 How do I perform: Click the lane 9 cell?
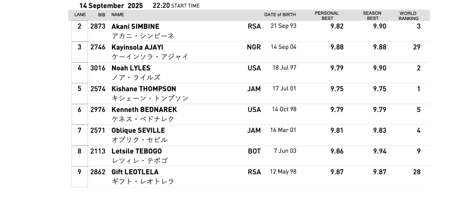pyautogui.click(x=79, y=177)
